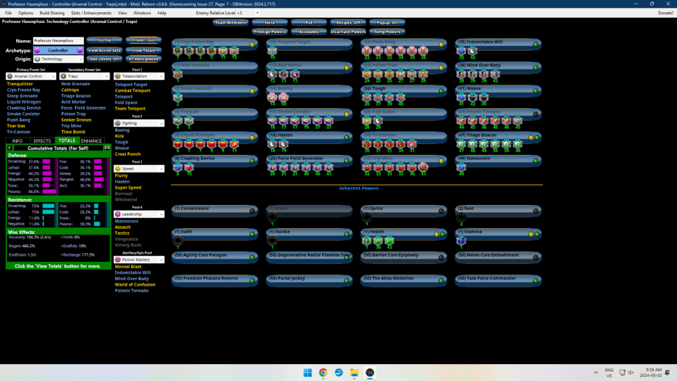This screenshot has height=381, width=677.
Task: Toggle the Task Force Commander indicator
Action: tap(536, 281)
